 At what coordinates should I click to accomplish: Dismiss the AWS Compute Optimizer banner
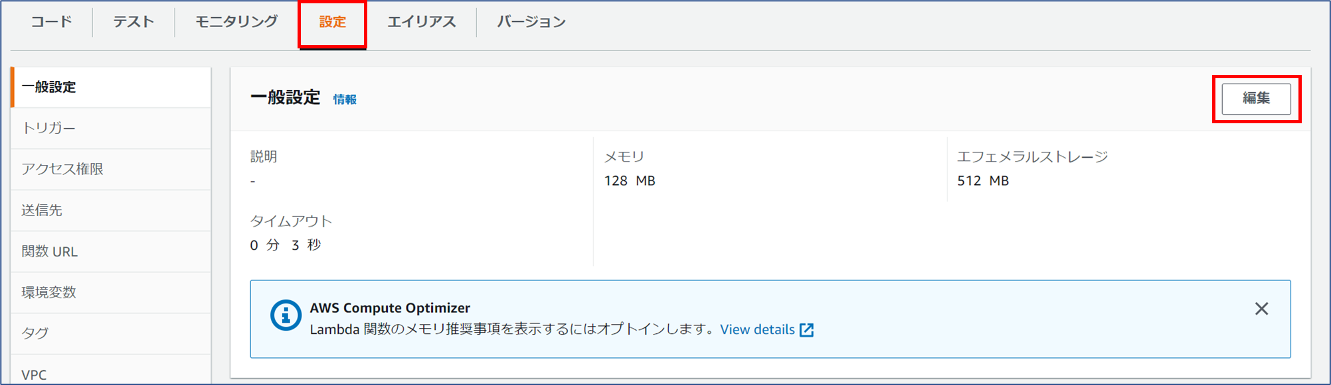[x=1261, y=309]
